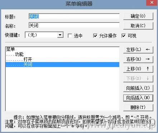Select the 打开 item in list
The width and height of the screenshot is (158, 133).
point(62,59)
